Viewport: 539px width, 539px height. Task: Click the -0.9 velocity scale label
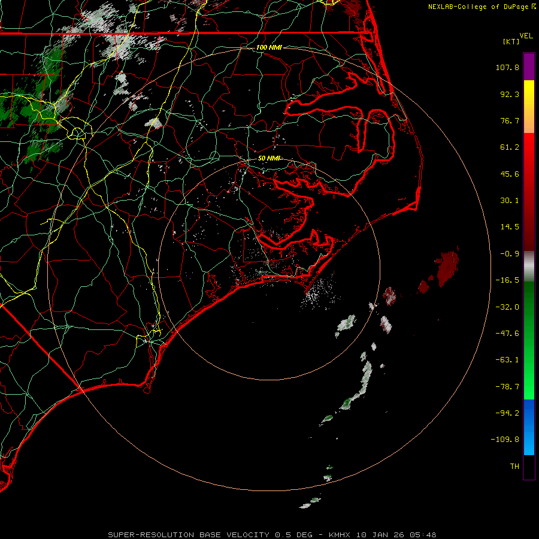(510, 254)
